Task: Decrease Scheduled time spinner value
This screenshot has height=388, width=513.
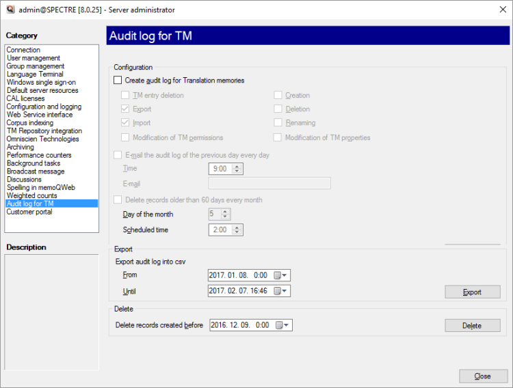Action: (x=237, y=232)
